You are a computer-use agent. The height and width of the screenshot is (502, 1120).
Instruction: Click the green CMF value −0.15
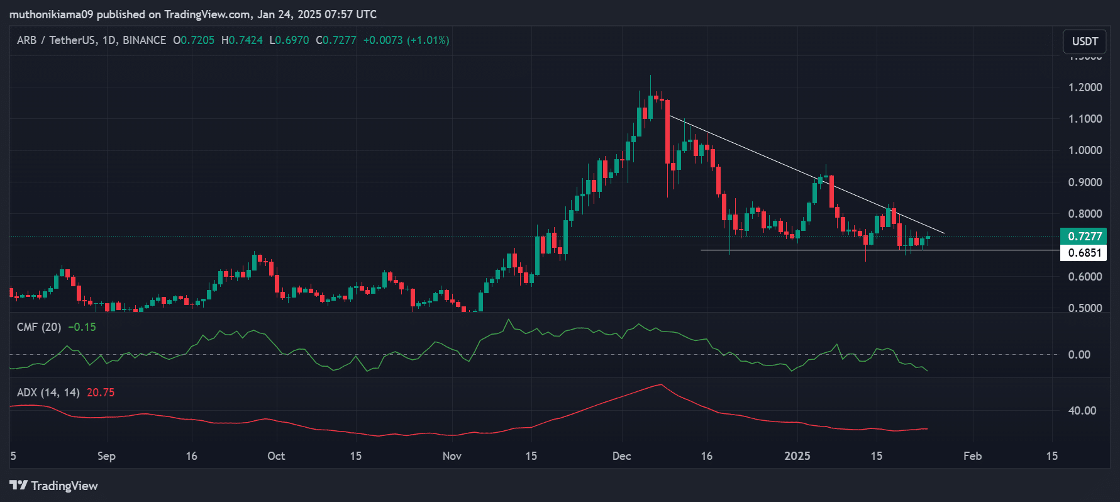click(x=82, y=327)
